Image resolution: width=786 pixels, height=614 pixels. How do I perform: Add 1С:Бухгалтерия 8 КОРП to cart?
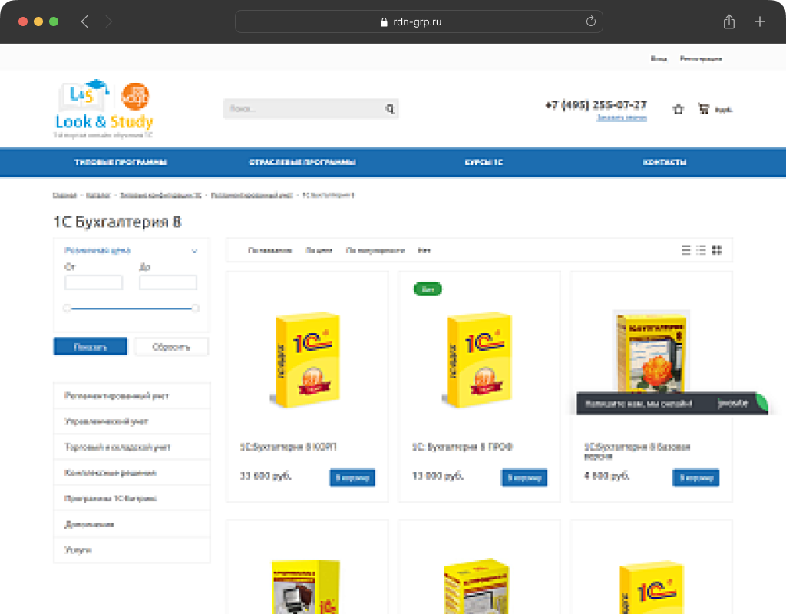click(352, 477)
